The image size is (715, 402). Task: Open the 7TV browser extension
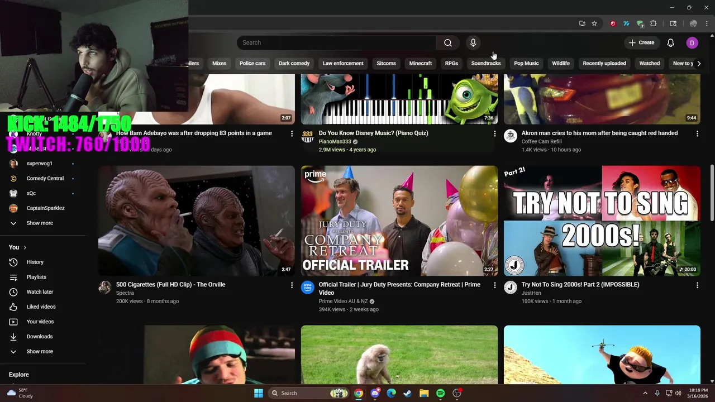tap(626, 23)
